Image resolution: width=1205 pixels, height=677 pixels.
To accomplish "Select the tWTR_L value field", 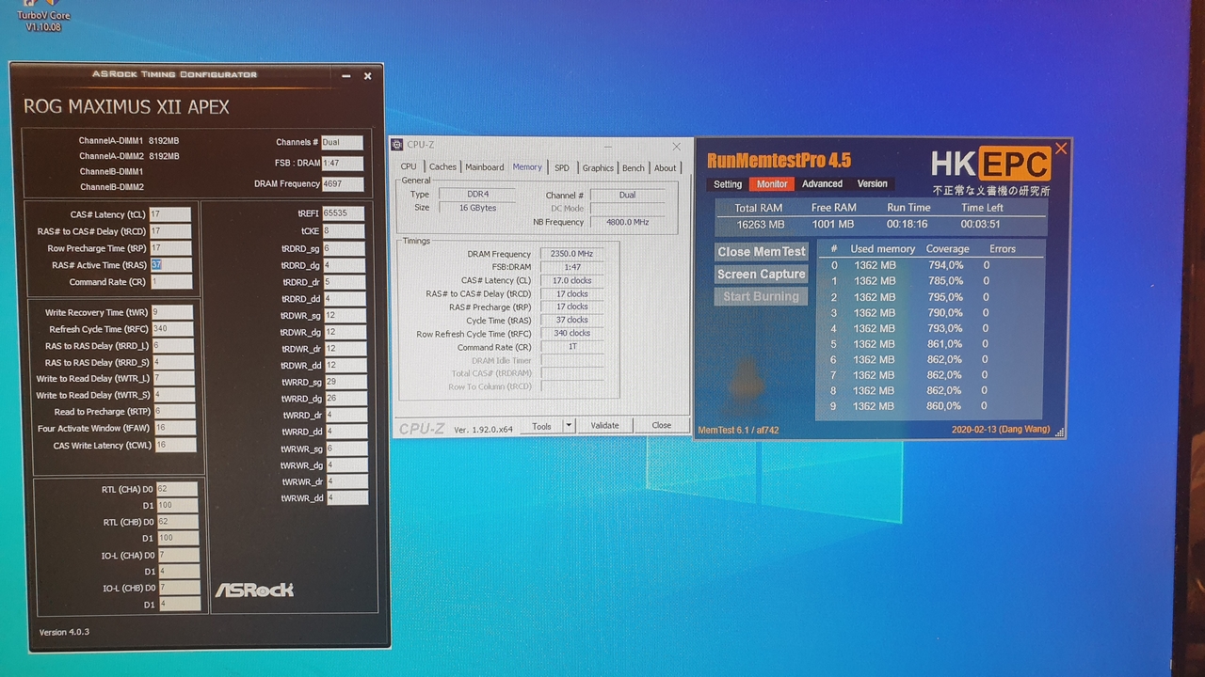I will point(174,379).
